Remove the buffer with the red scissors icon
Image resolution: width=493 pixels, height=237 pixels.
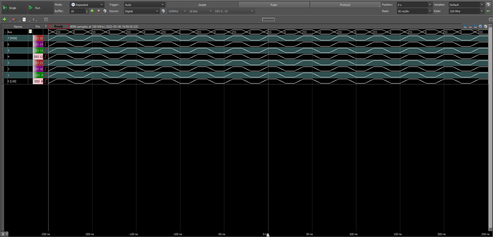click(x=99, y=11)
